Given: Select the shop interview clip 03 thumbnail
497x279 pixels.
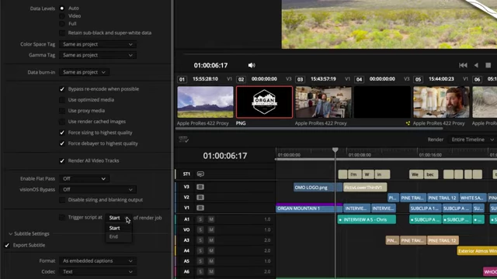Looking at the screenshot, I should pyautogui.click(x=323, y=102).
